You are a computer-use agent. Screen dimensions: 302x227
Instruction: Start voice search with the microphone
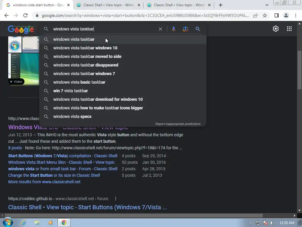173,29
